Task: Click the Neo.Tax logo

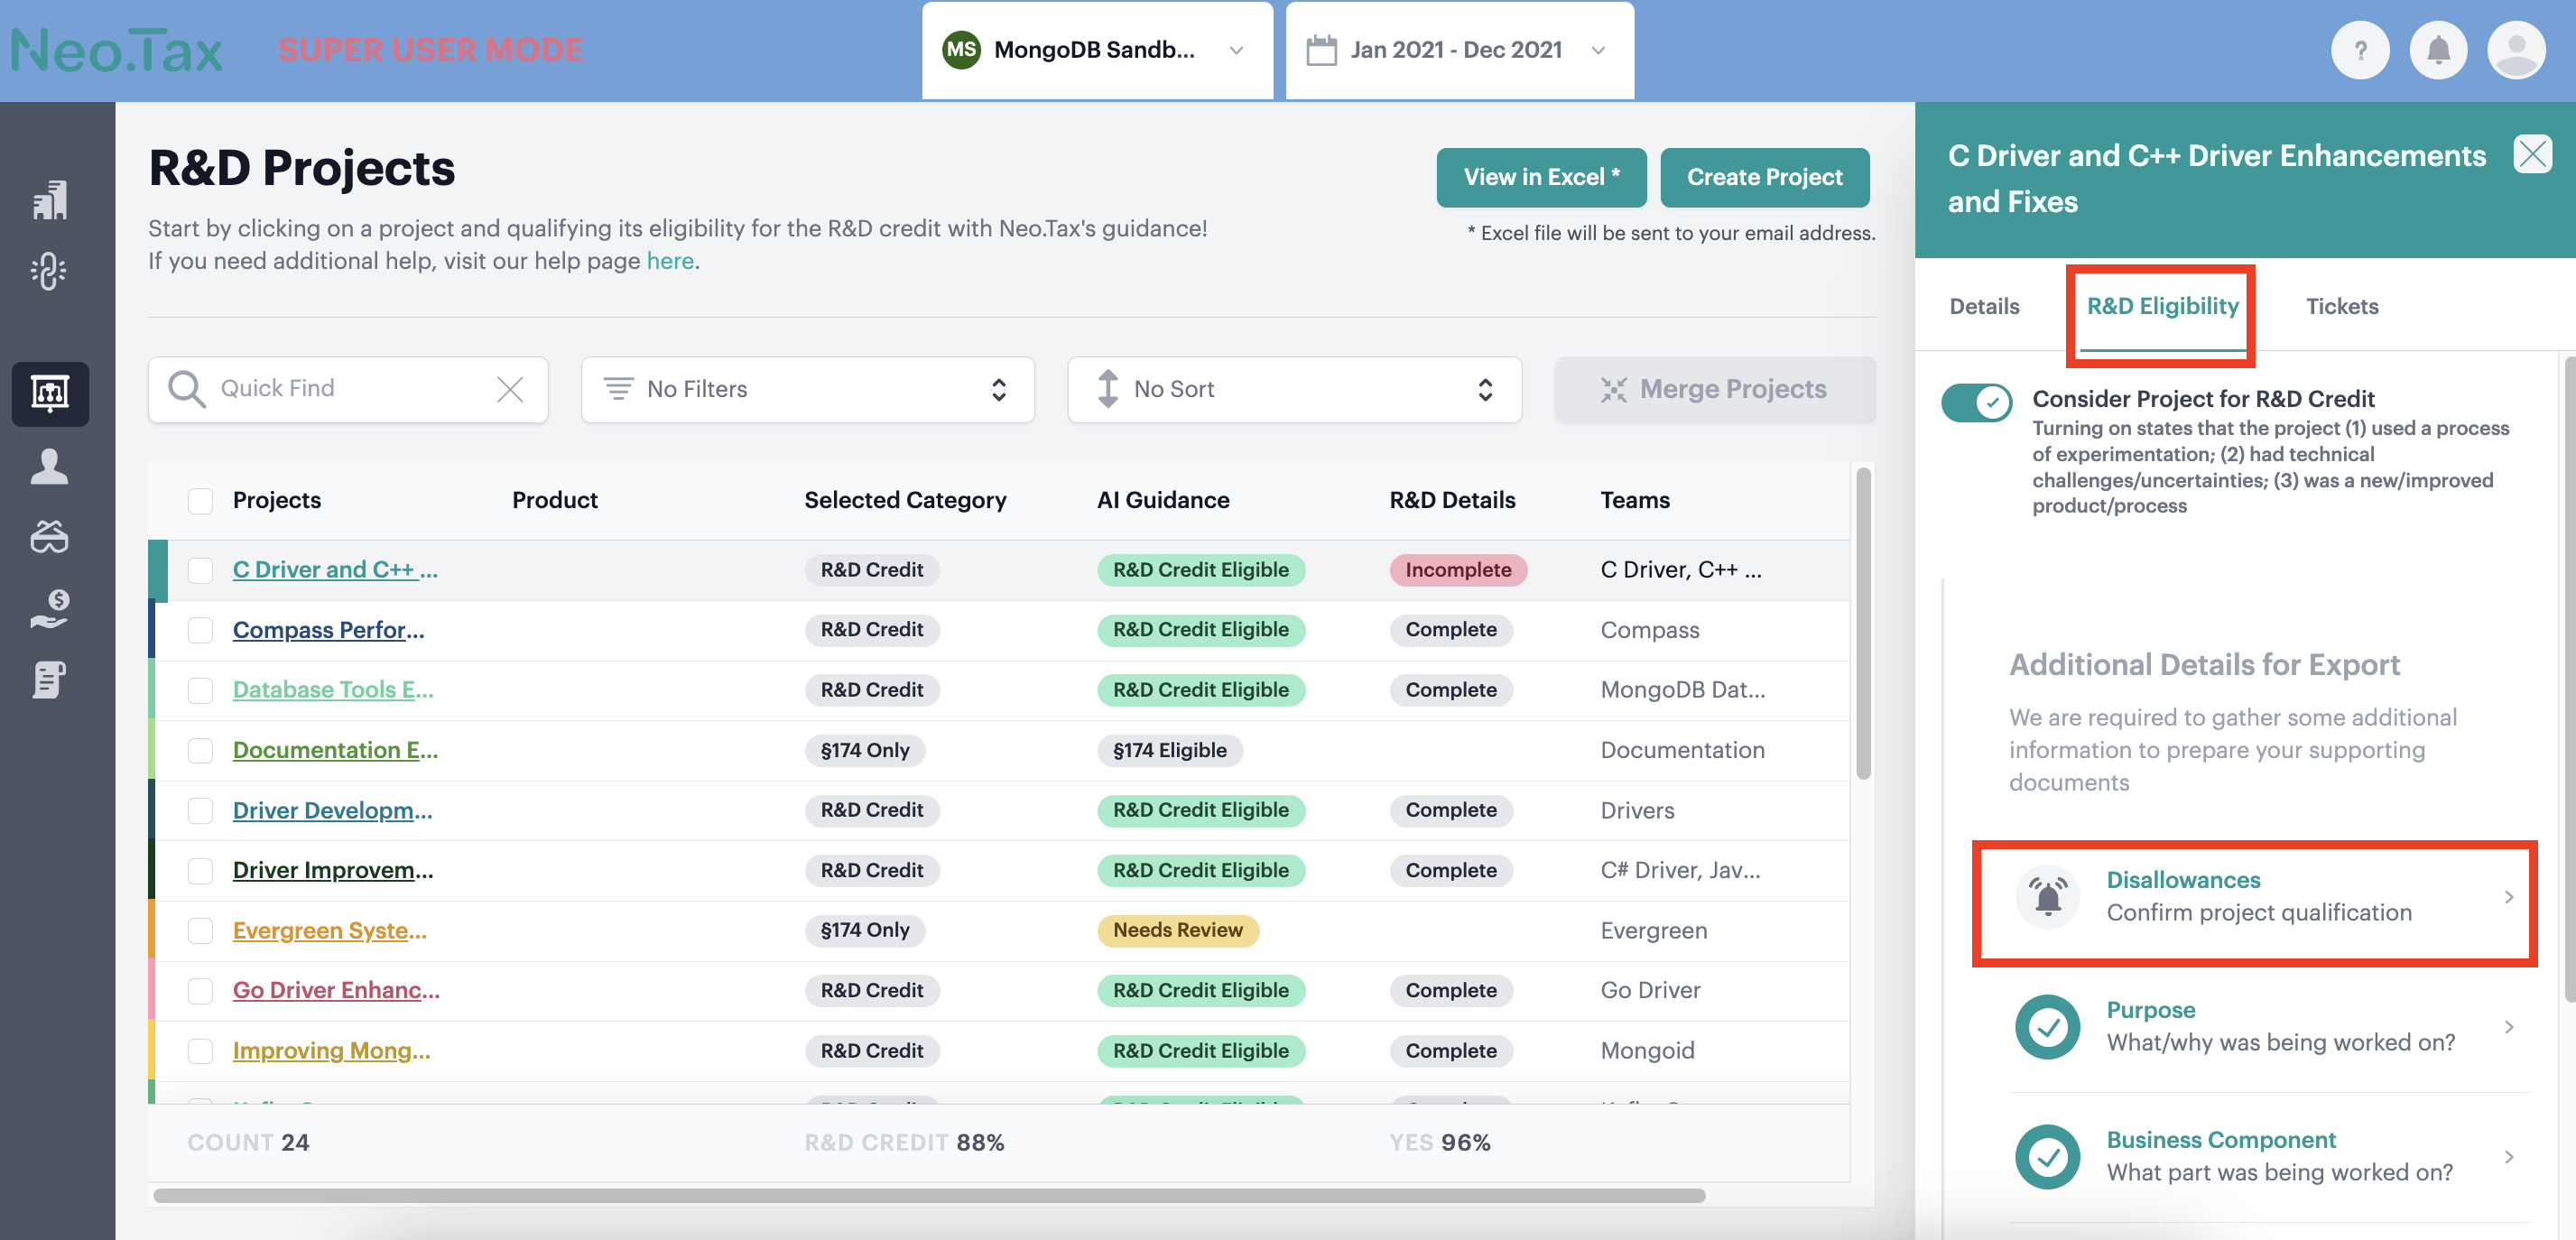Action: click(117, 50)
